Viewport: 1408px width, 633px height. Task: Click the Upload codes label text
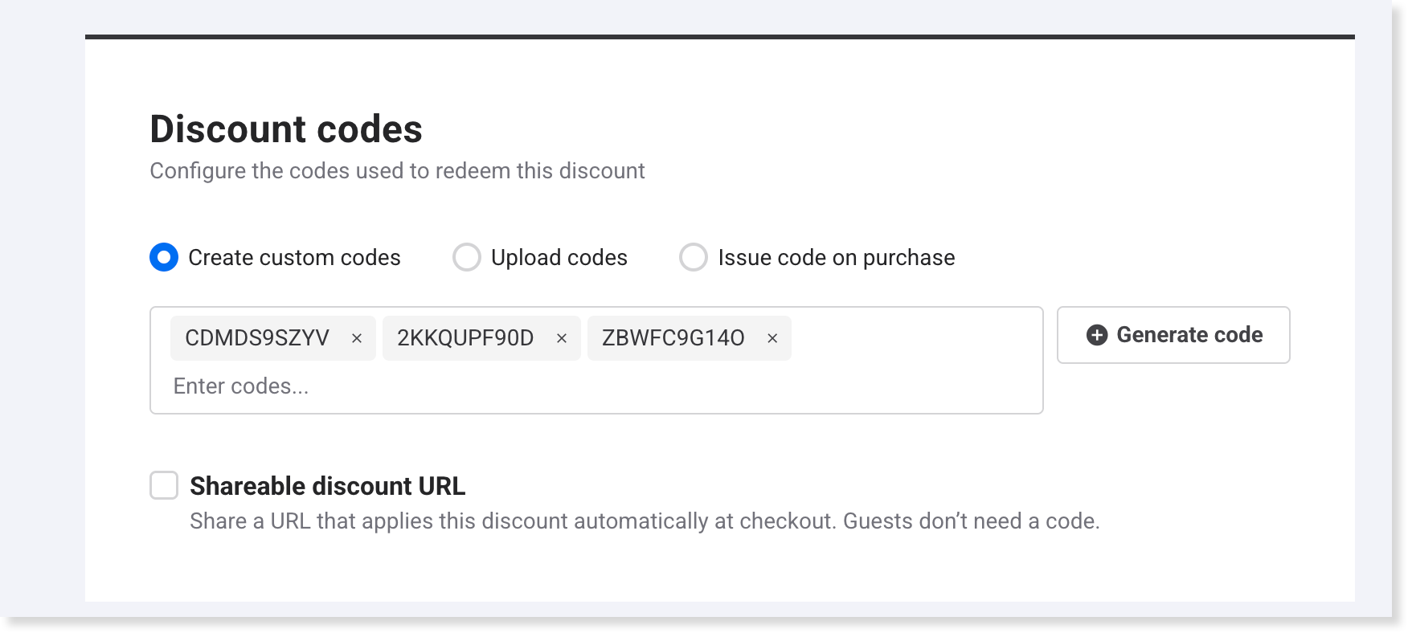tap(559, 258)
